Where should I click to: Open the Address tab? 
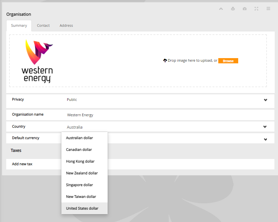coord(66,25)
